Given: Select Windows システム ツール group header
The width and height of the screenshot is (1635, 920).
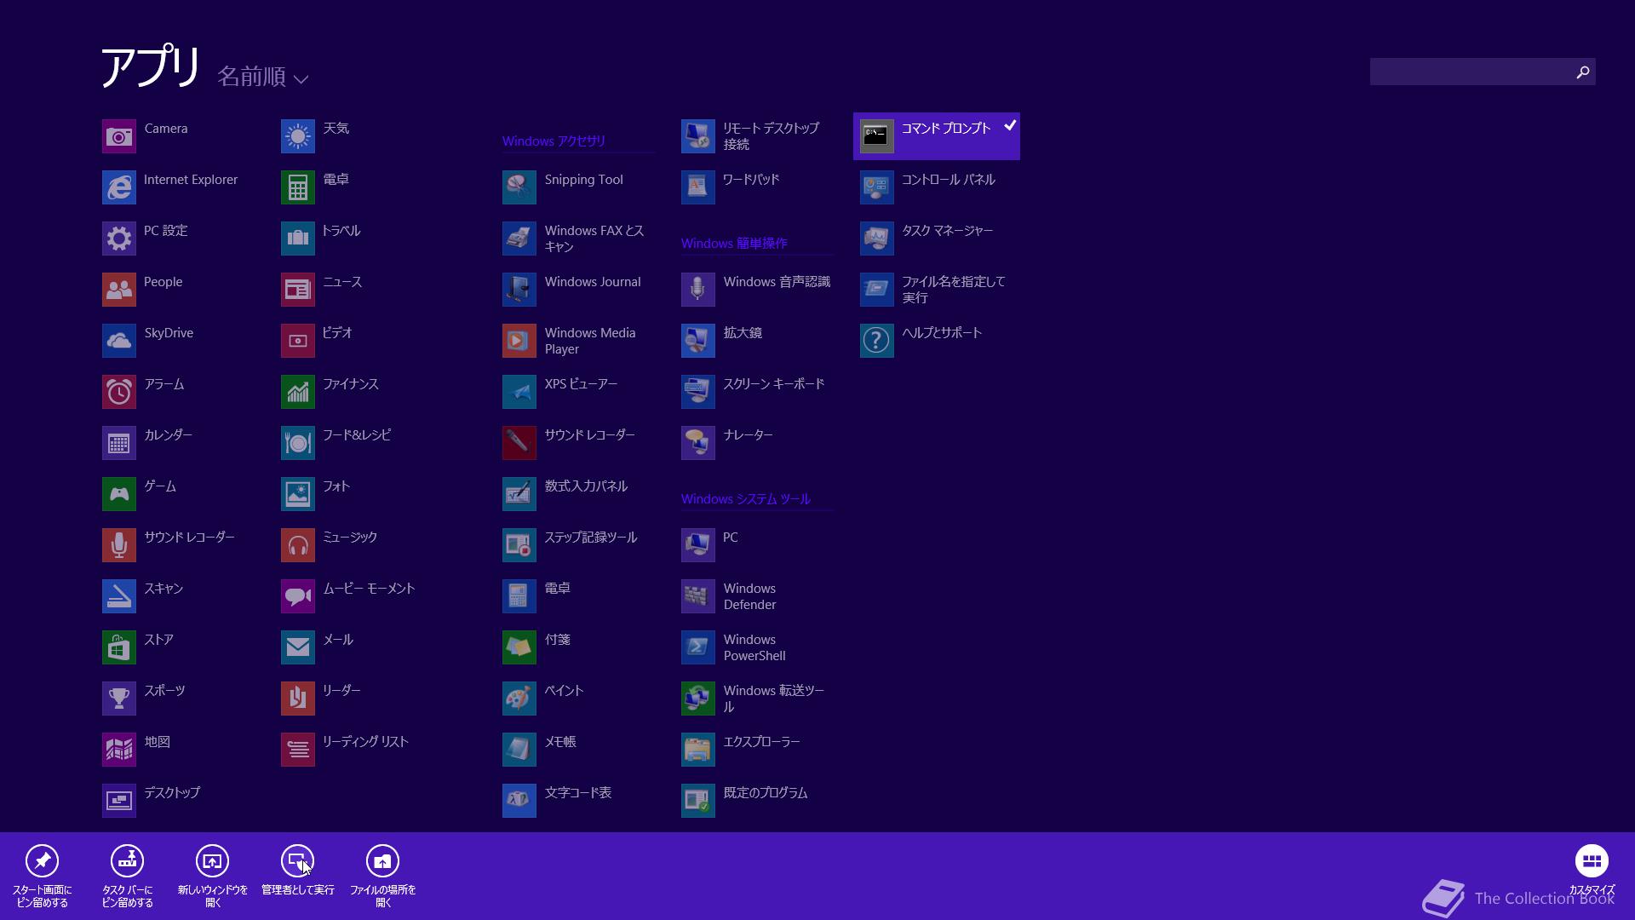Looking at the screenshot, I should click(746, 499).
